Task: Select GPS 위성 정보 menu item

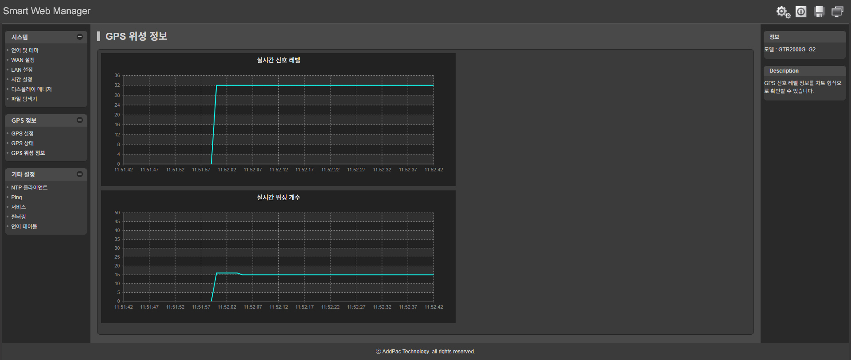Action: click(28, 153)
